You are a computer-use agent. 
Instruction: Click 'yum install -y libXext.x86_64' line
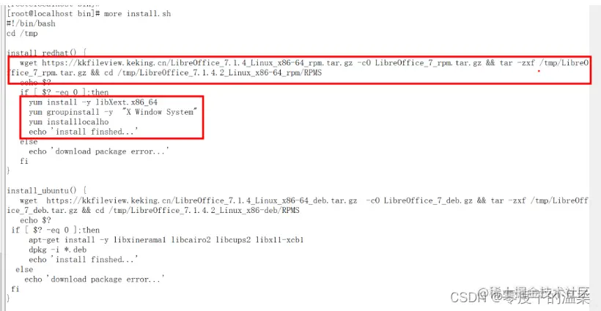93,102
